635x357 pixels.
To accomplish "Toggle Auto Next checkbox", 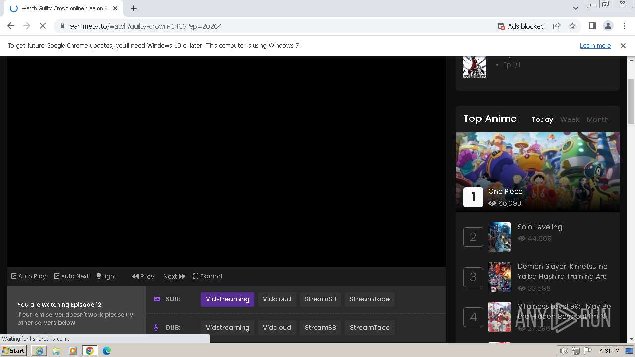I will tap(71, 276).
